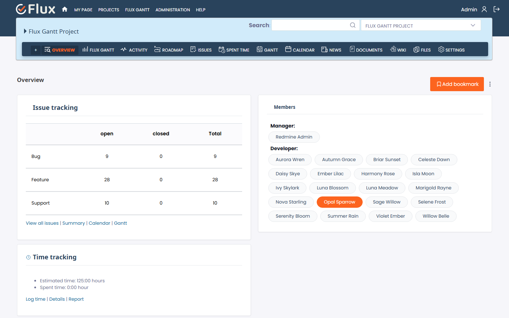Screen dimensions: 509x318
Task: Click the Time tracking clock icon
Action: coord(28,257)
